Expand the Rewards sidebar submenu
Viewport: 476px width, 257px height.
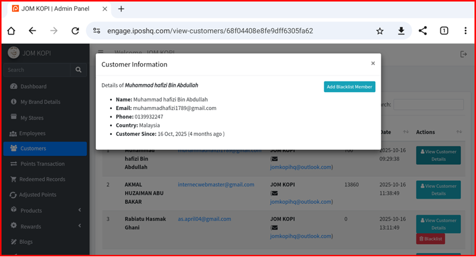pos(80,226)
